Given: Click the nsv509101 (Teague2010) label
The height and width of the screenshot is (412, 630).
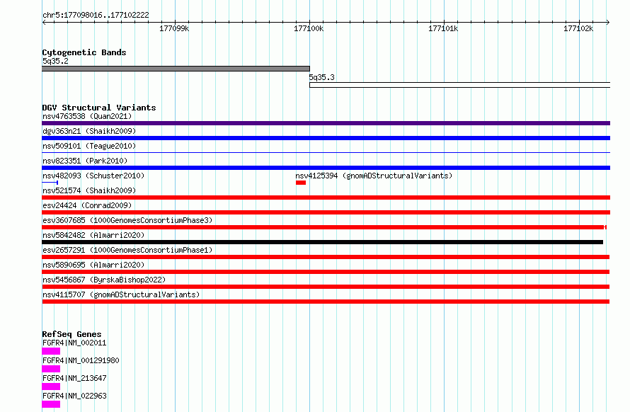Looking at the screenshot, I should click(89, 146).
